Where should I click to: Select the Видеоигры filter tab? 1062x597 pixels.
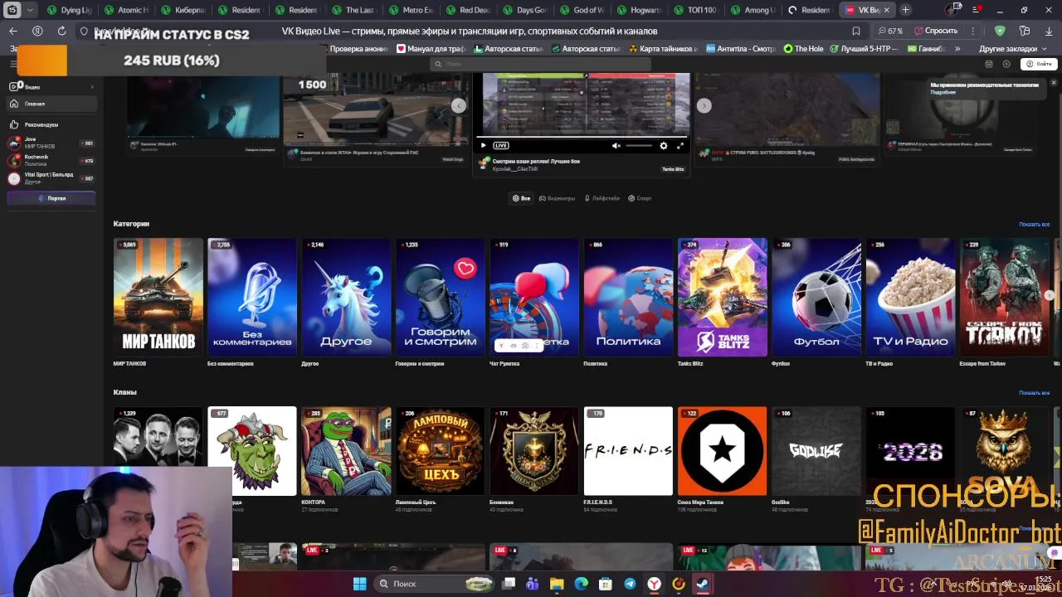[557, 198]
